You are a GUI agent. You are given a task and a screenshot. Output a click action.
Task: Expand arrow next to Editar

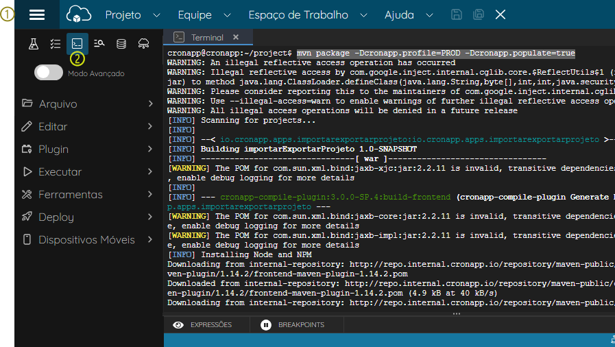151,126
